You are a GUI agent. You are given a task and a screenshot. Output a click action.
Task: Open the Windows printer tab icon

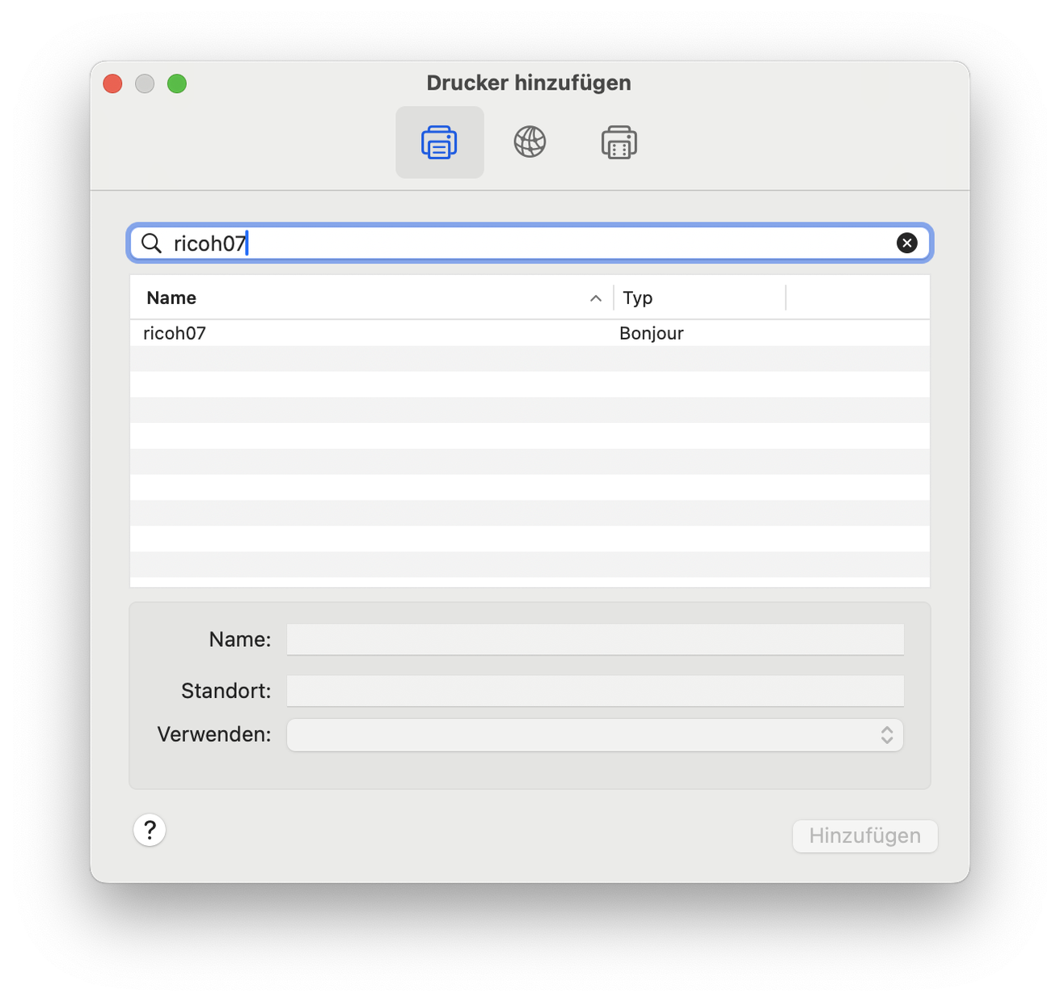[619, 142]
